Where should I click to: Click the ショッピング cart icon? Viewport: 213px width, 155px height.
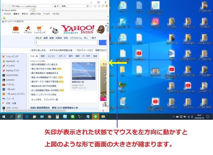tap(40, 29)
